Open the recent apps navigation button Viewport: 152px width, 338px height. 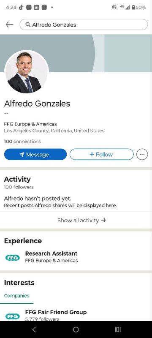click(x=117, y=330)
